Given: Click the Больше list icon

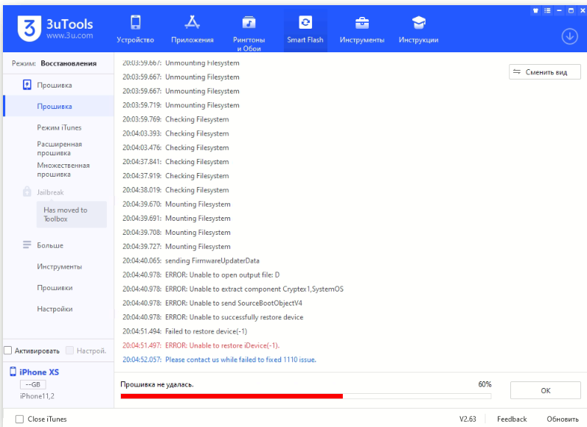Looking at the screenshot, I should 27,245.
